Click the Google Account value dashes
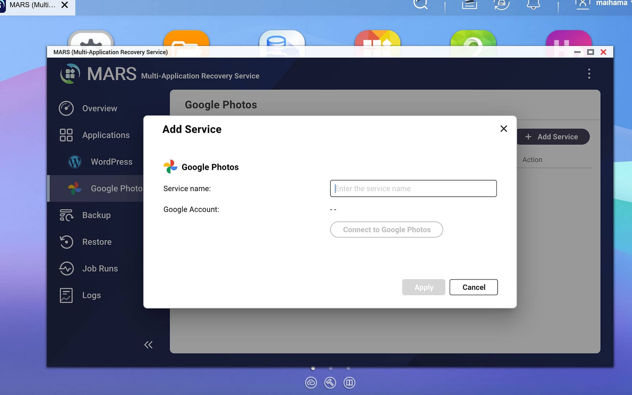The height and width of the screenshot is (395, 632). tap(333, 210)
